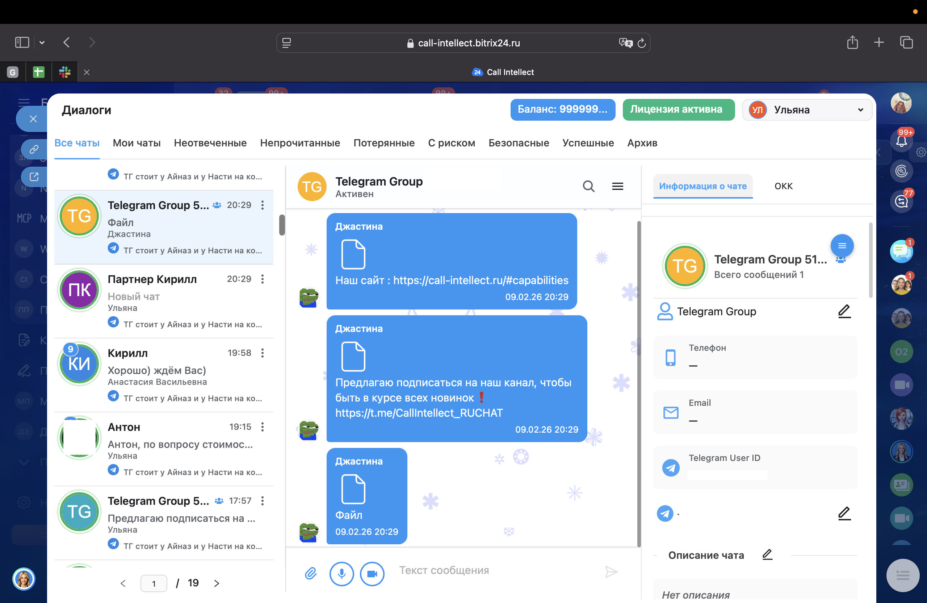927x603 pixels.
Task: Open three-dot menu for Кирилл chat
Action: pos(263,353)
